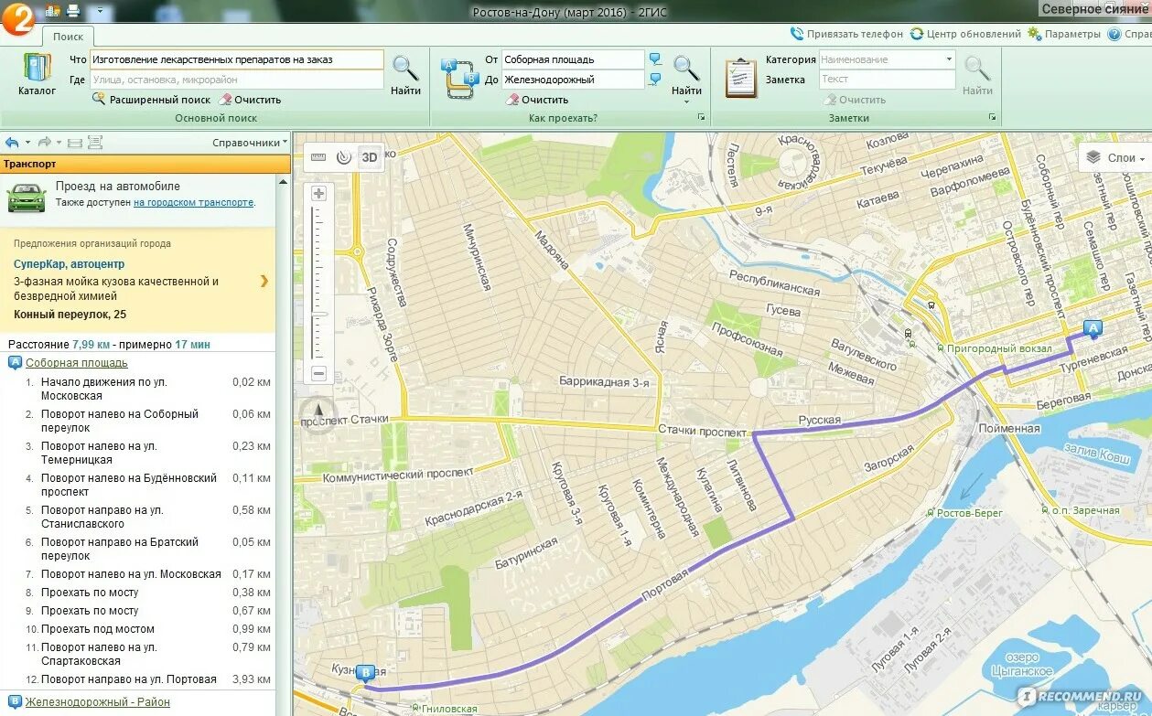Open the Категория Наименование dropdown
Viewport: 1152px width, 716px height.
tap(888, 59)
